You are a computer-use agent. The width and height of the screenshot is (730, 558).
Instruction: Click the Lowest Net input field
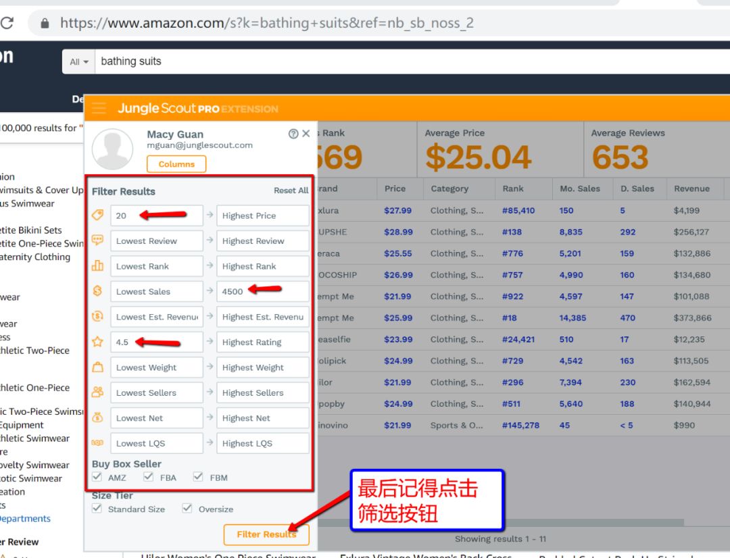[x=156, y=418]
